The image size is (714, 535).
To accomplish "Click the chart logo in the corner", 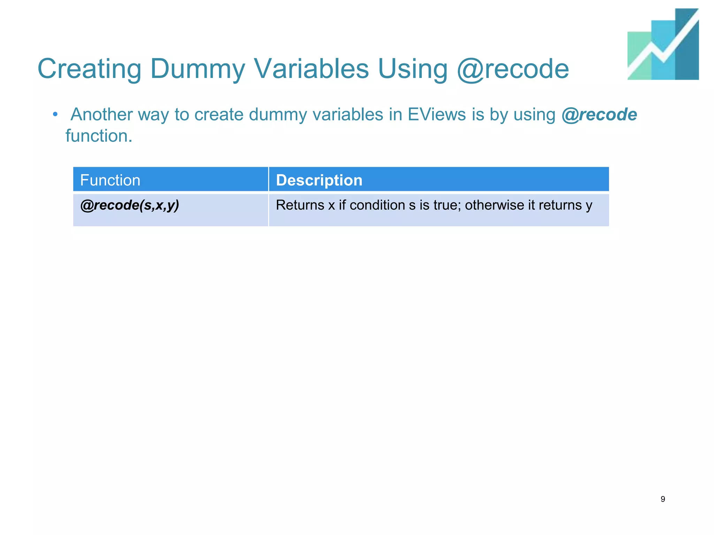I will (663, 44).
